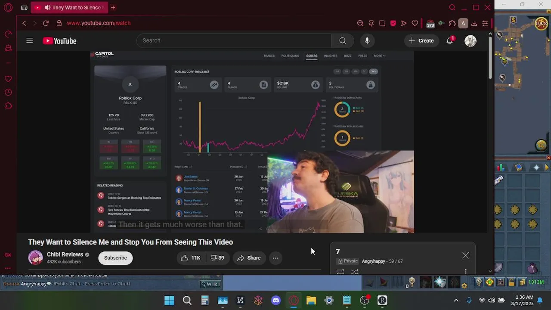Open system volume speaker icon
Image resolution: width=551 pixels, height=310 pixels.
point(492,301)
